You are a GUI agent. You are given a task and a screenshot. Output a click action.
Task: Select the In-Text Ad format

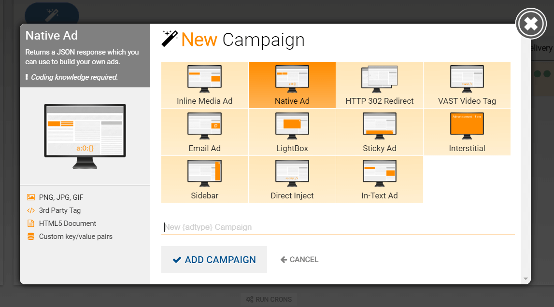(379, 179)
